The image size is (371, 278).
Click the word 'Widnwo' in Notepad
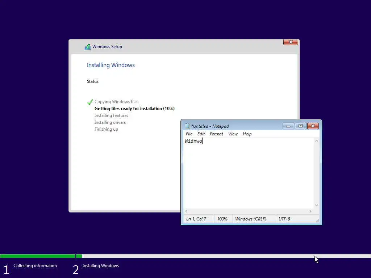tap(193, 141)
